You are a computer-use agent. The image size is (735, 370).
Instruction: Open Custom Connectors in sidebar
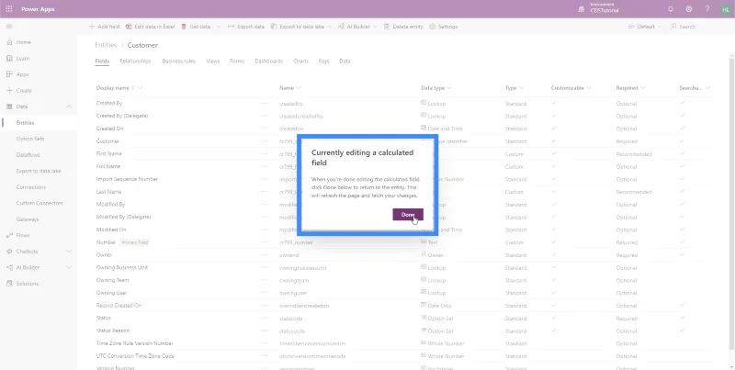click(39, 203)
